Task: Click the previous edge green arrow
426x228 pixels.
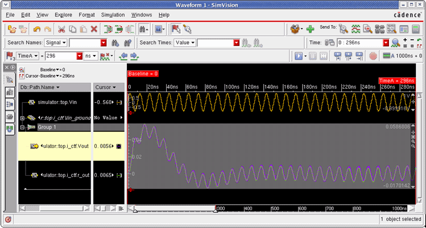Action: click(x=123, y=56)
